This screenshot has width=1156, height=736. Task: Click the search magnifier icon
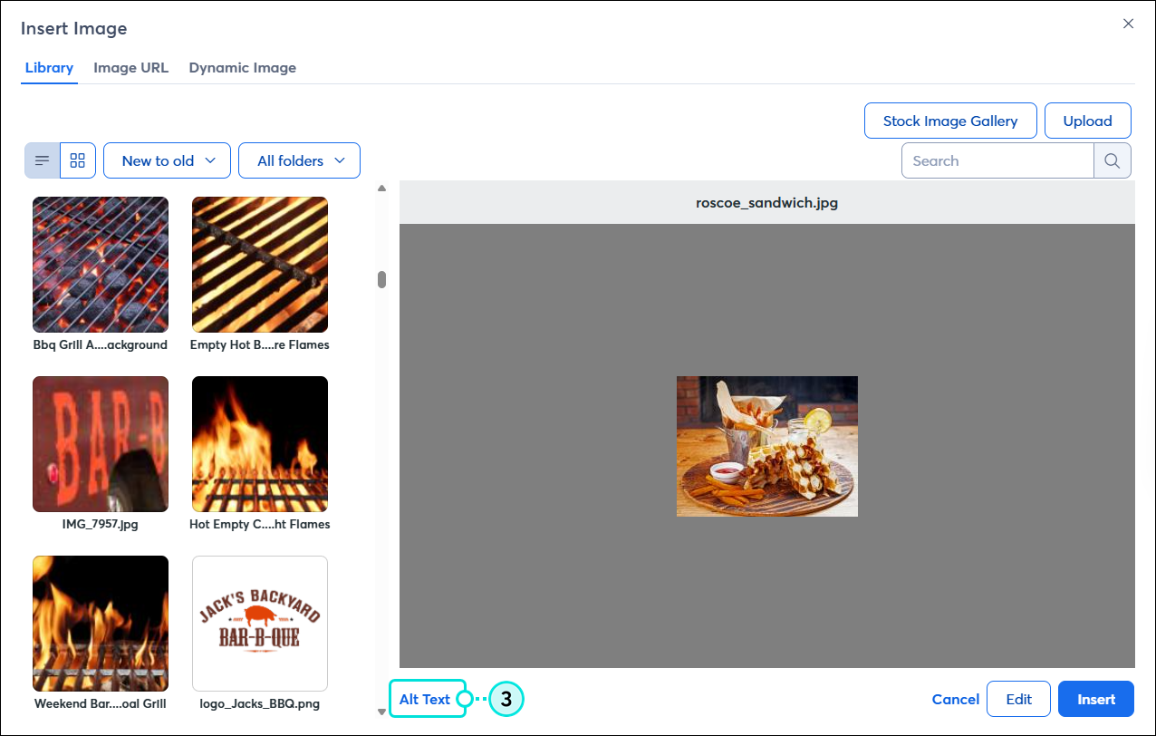(1113, 160)
